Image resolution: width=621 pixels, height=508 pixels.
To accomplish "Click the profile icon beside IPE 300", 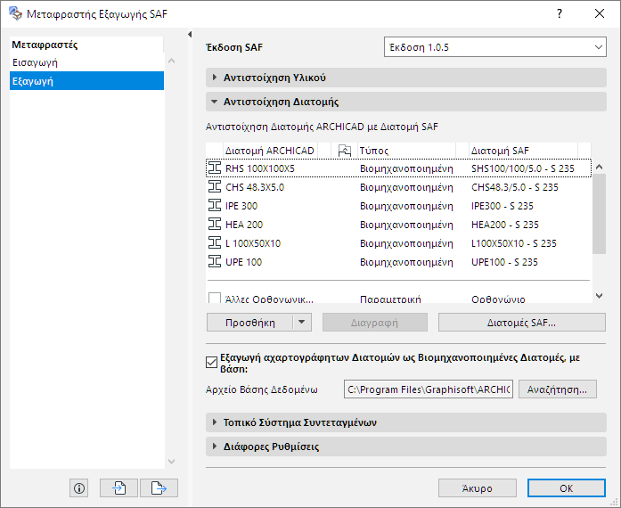I will click(214, 206).
